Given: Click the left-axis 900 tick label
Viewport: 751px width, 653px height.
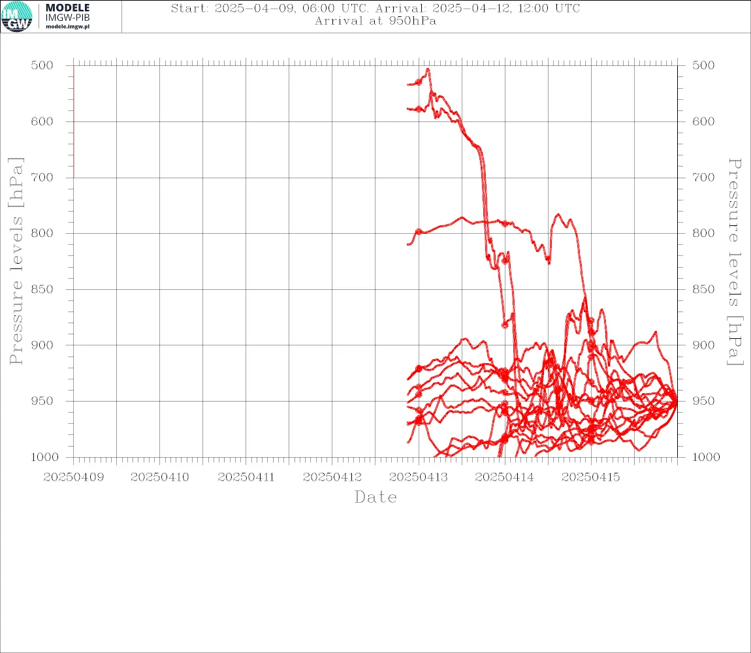Looking at the screenshot, I should (x=42, y=345).
